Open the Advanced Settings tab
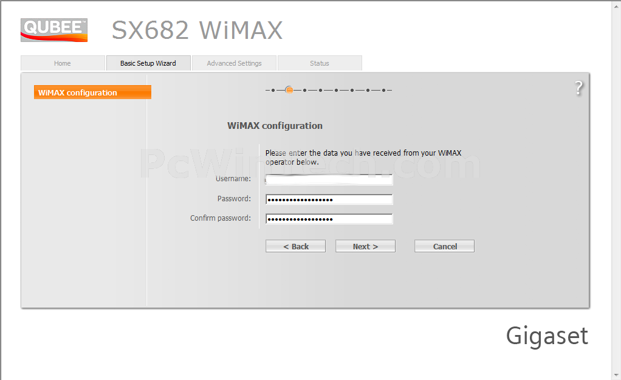Image resolution: width=621 pixels, height=380 pixels. pyautogui.click(x=234, y=63)
